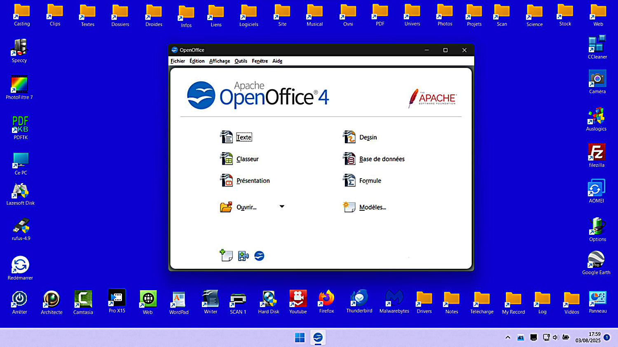The height and width of the screenshot is (347, 618).
Task: Open the Affichage menu
Action: (x=219, y=61)
